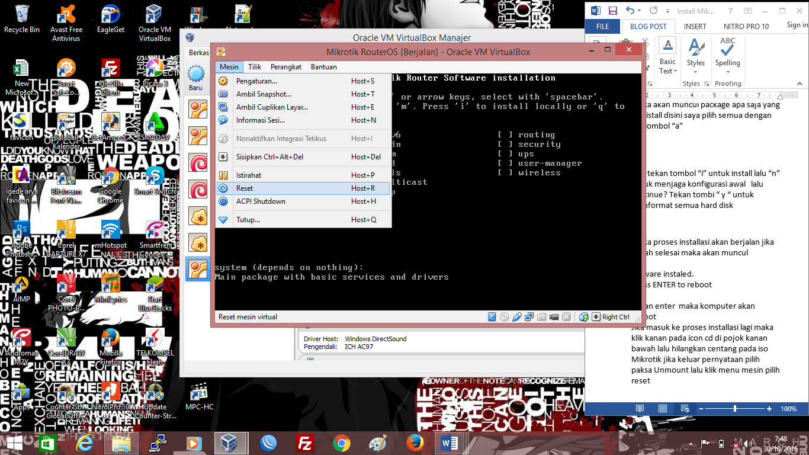The image size is (809, 455).
Task: Select the MPC-HC desktop icon
Action: click(x=200, y=397)
